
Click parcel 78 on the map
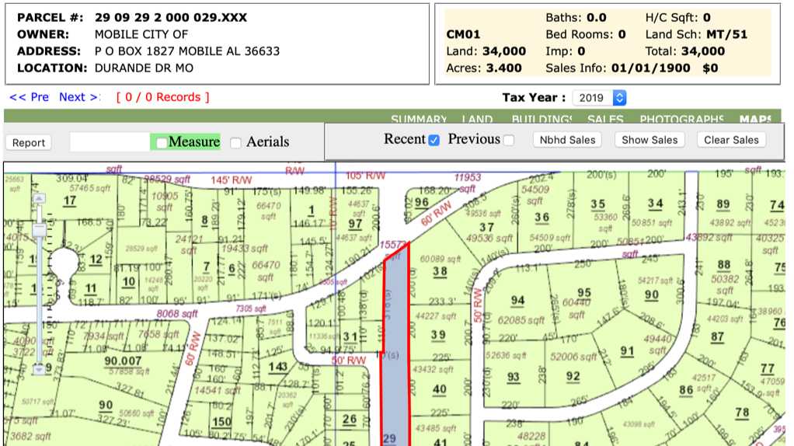pos(743,412)
